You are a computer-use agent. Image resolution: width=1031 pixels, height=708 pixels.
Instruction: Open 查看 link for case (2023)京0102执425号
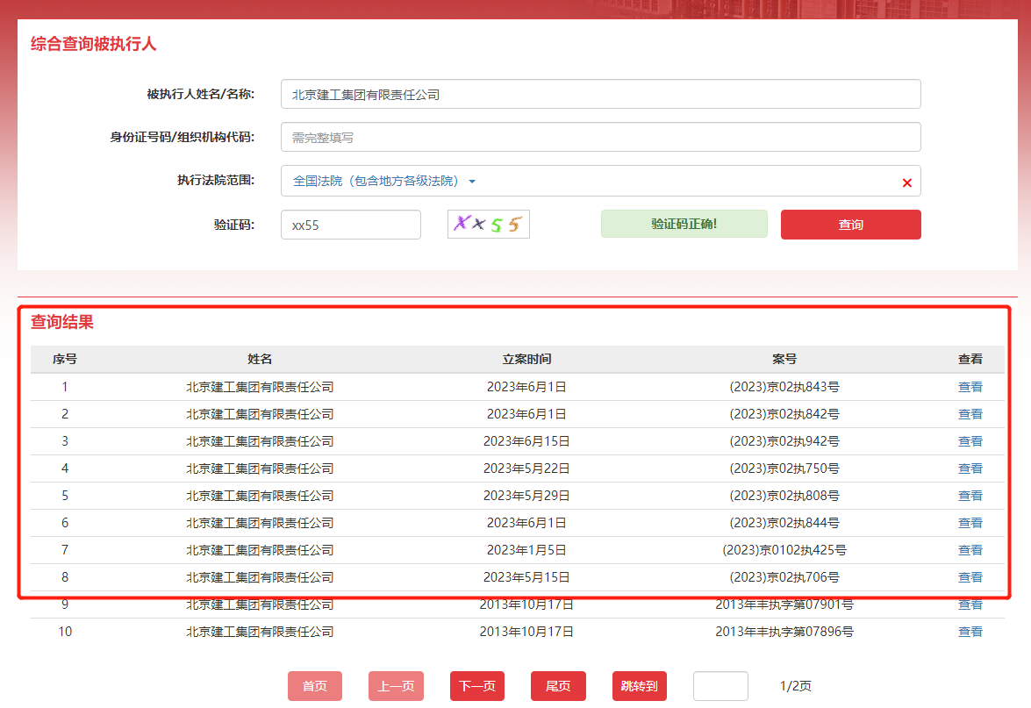click(970, 549)
